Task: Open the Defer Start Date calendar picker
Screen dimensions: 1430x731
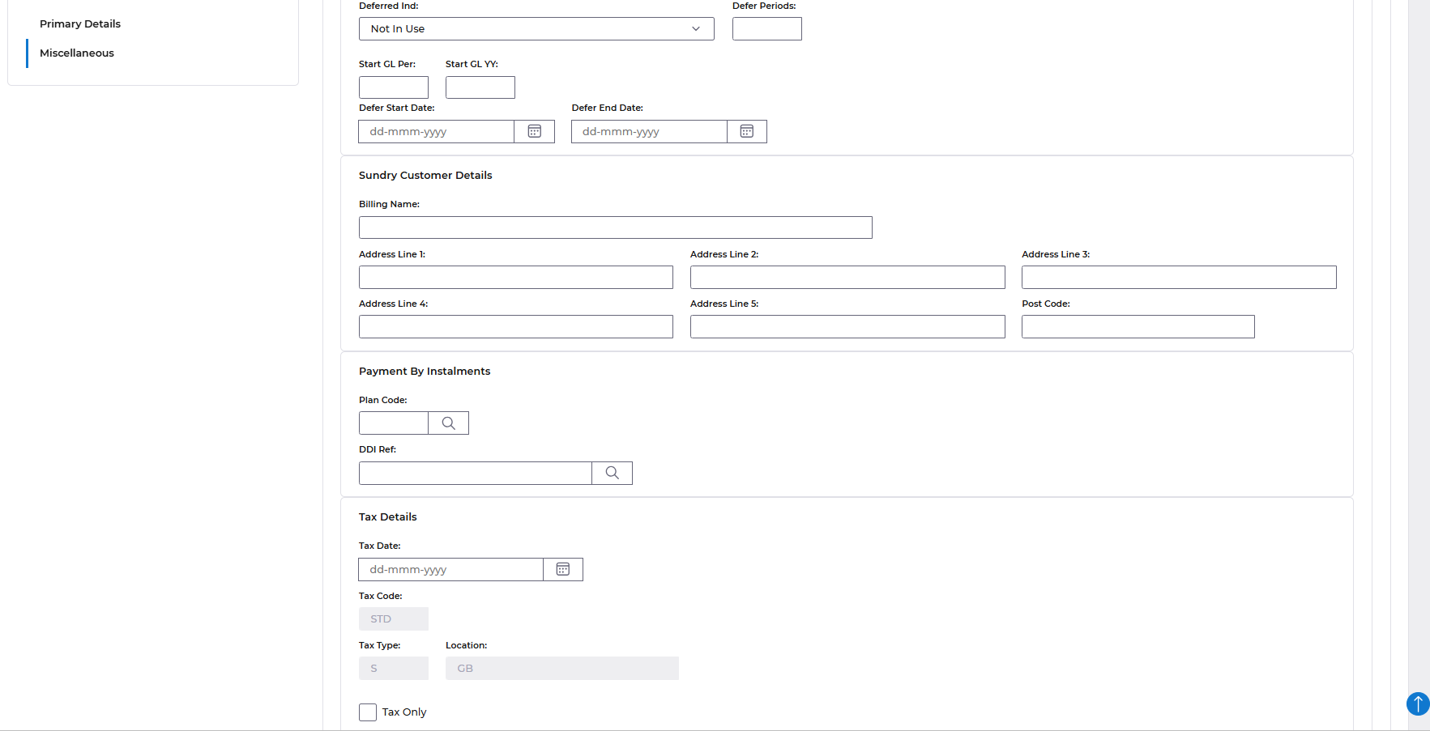Action: (x=535, y=131)
